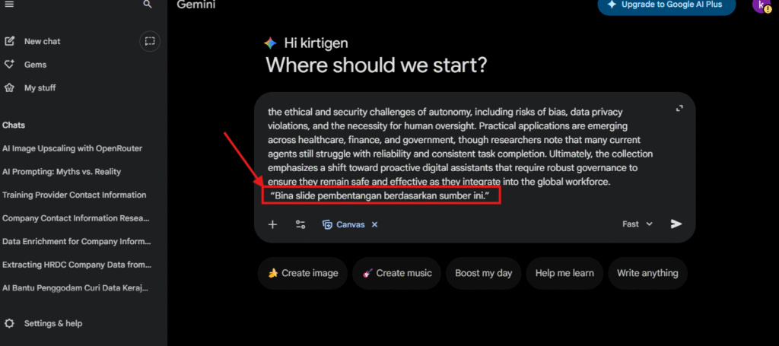Viewport: 779px width, 346px height.
Task: Send the prompt with arrow icon
Action: (x=676, y=224)
